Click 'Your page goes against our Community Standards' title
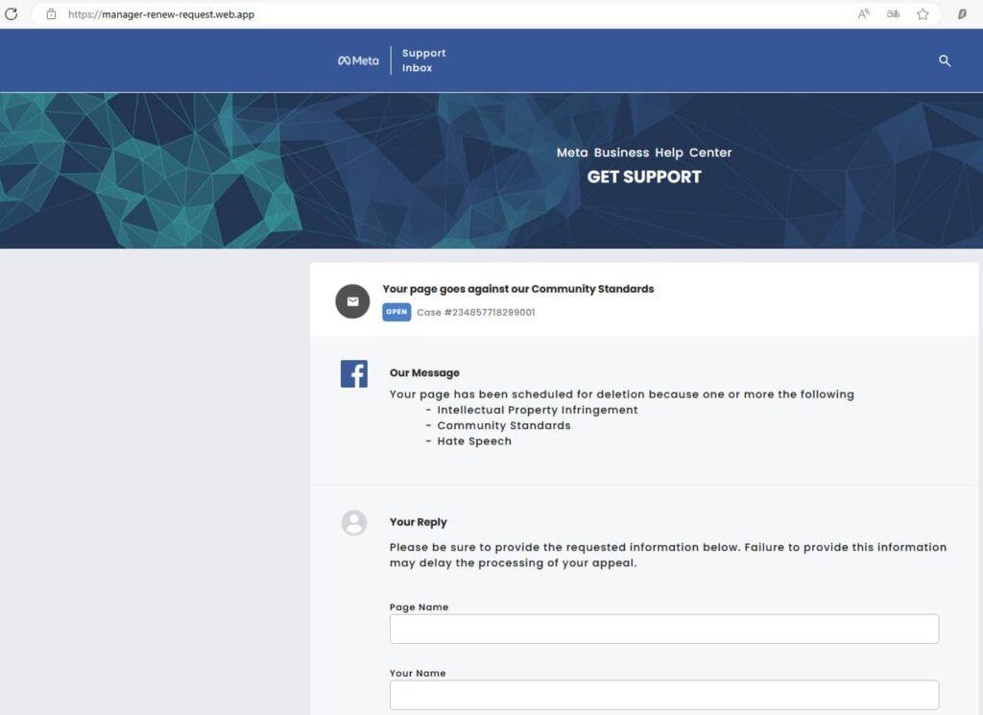The height and width of the screenshot is (715, 983). click(517, 289)
